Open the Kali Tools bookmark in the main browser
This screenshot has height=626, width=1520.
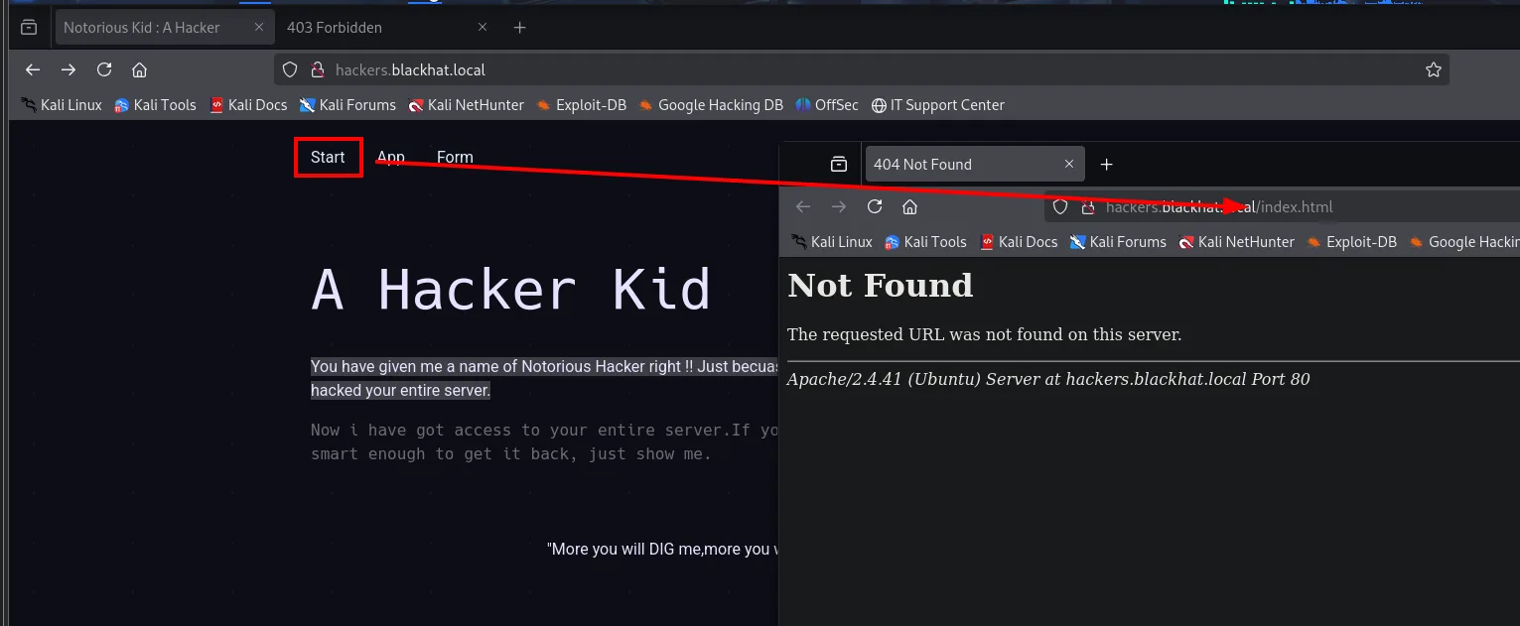point(155,105)
